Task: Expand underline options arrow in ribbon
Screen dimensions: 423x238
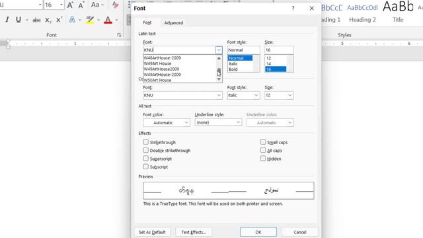Action: [x=27, y=20]
